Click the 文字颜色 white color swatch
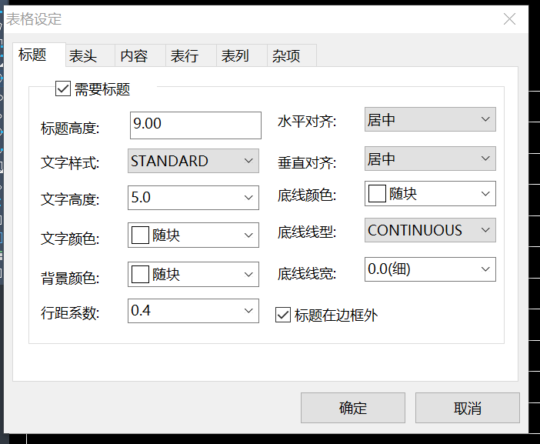Viewport: 540px width, 444px height. [x=140, y=235]
